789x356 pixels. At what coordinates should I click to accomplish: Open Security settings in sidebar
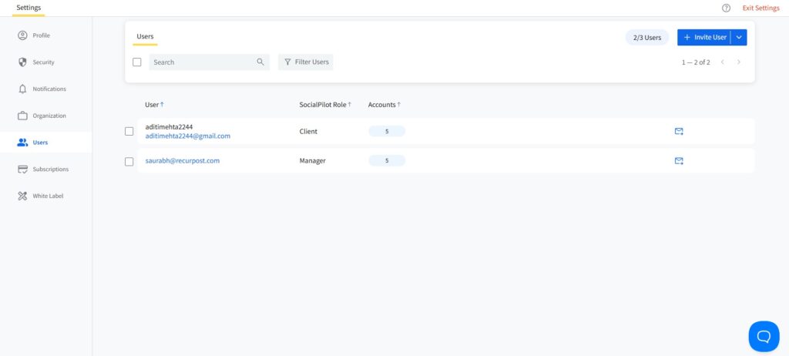pos(35,62)
